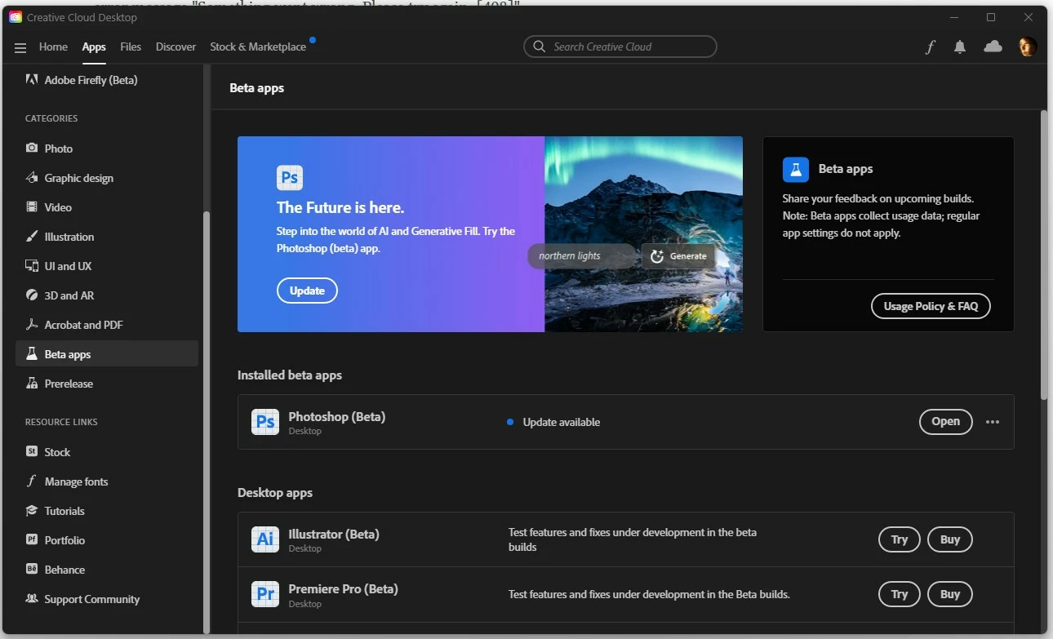Click the Illustrator (Beta) app icon
Screen dimensions: 1053x639
[x=265, y=539]
